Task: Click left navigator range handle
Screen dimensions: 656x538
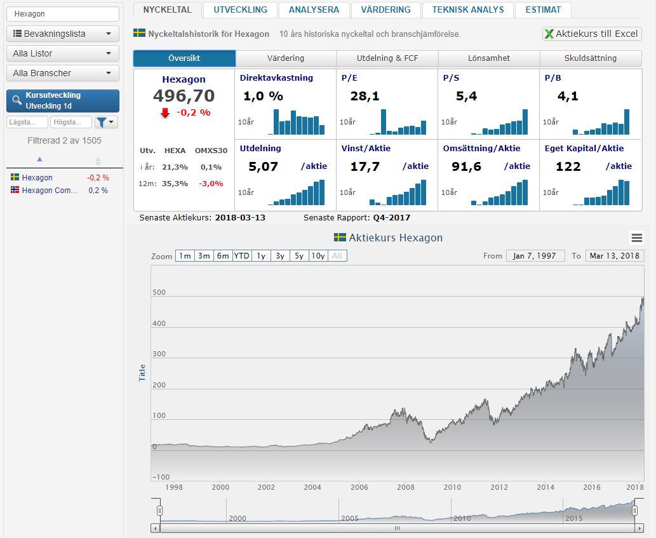Action: tap(159, 511)
